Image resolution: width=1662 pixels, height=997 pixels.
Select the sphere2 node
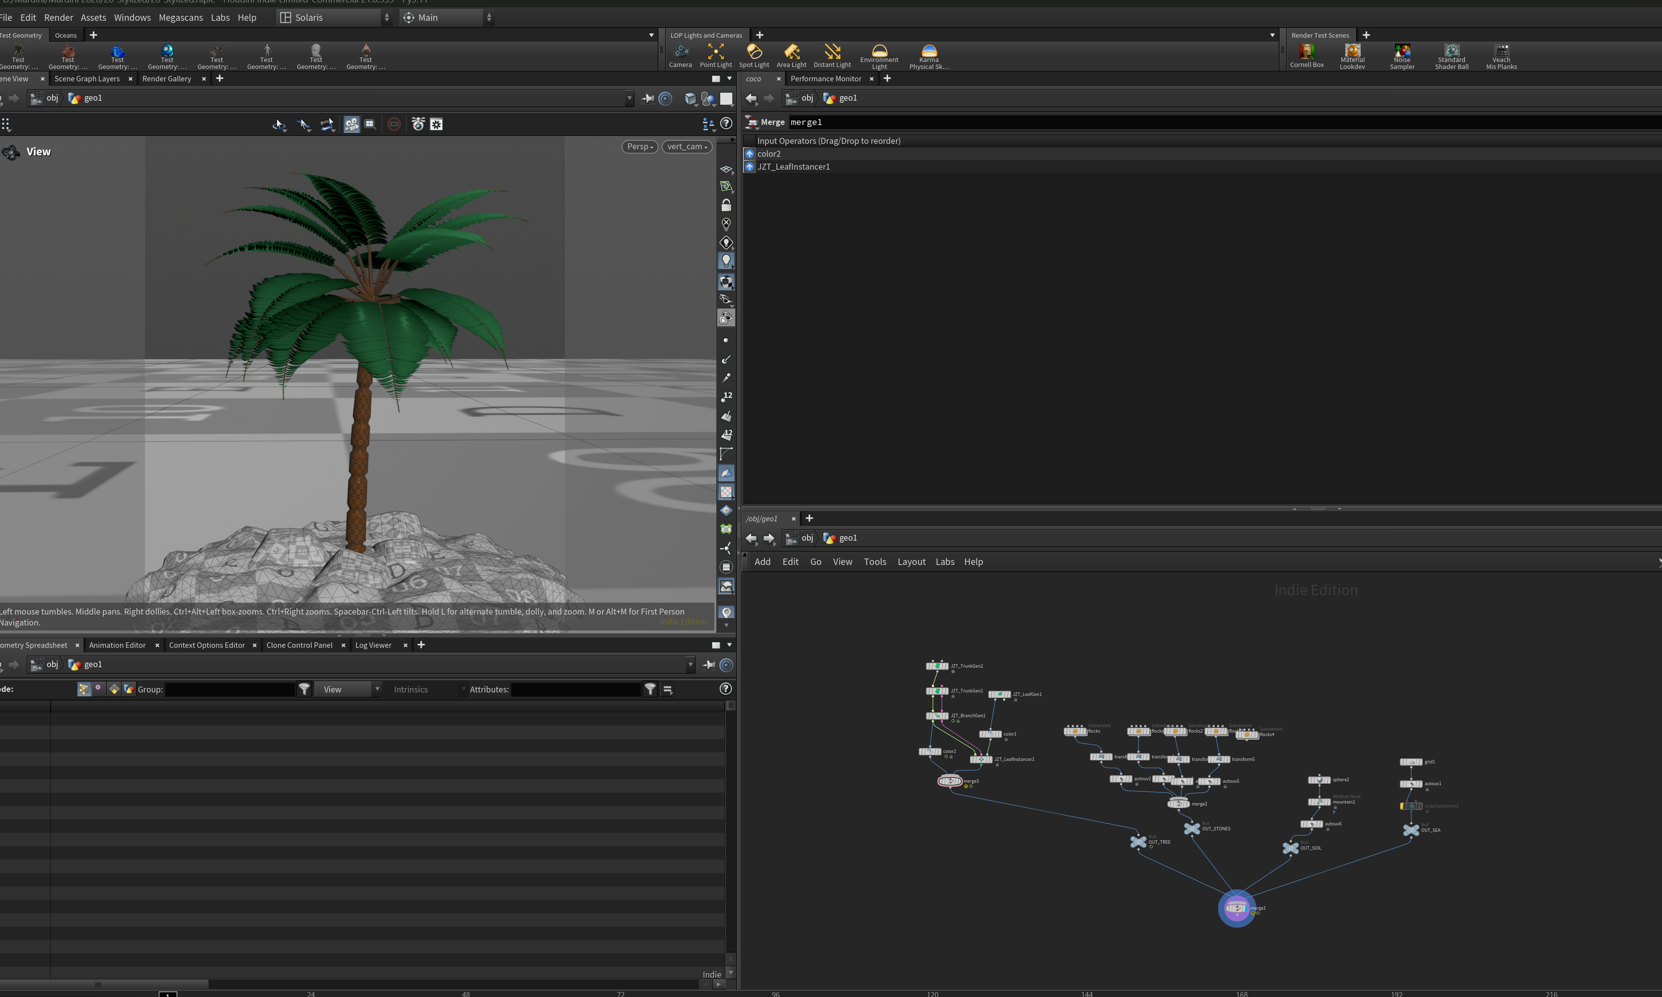point(1318,780)
